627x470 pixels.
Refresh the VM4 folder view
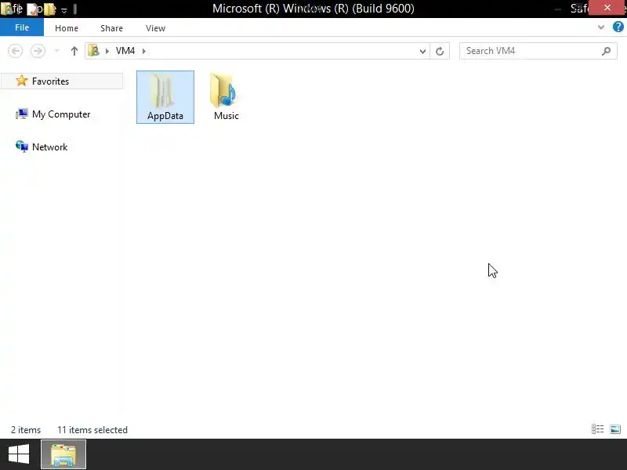click(440, 51)
